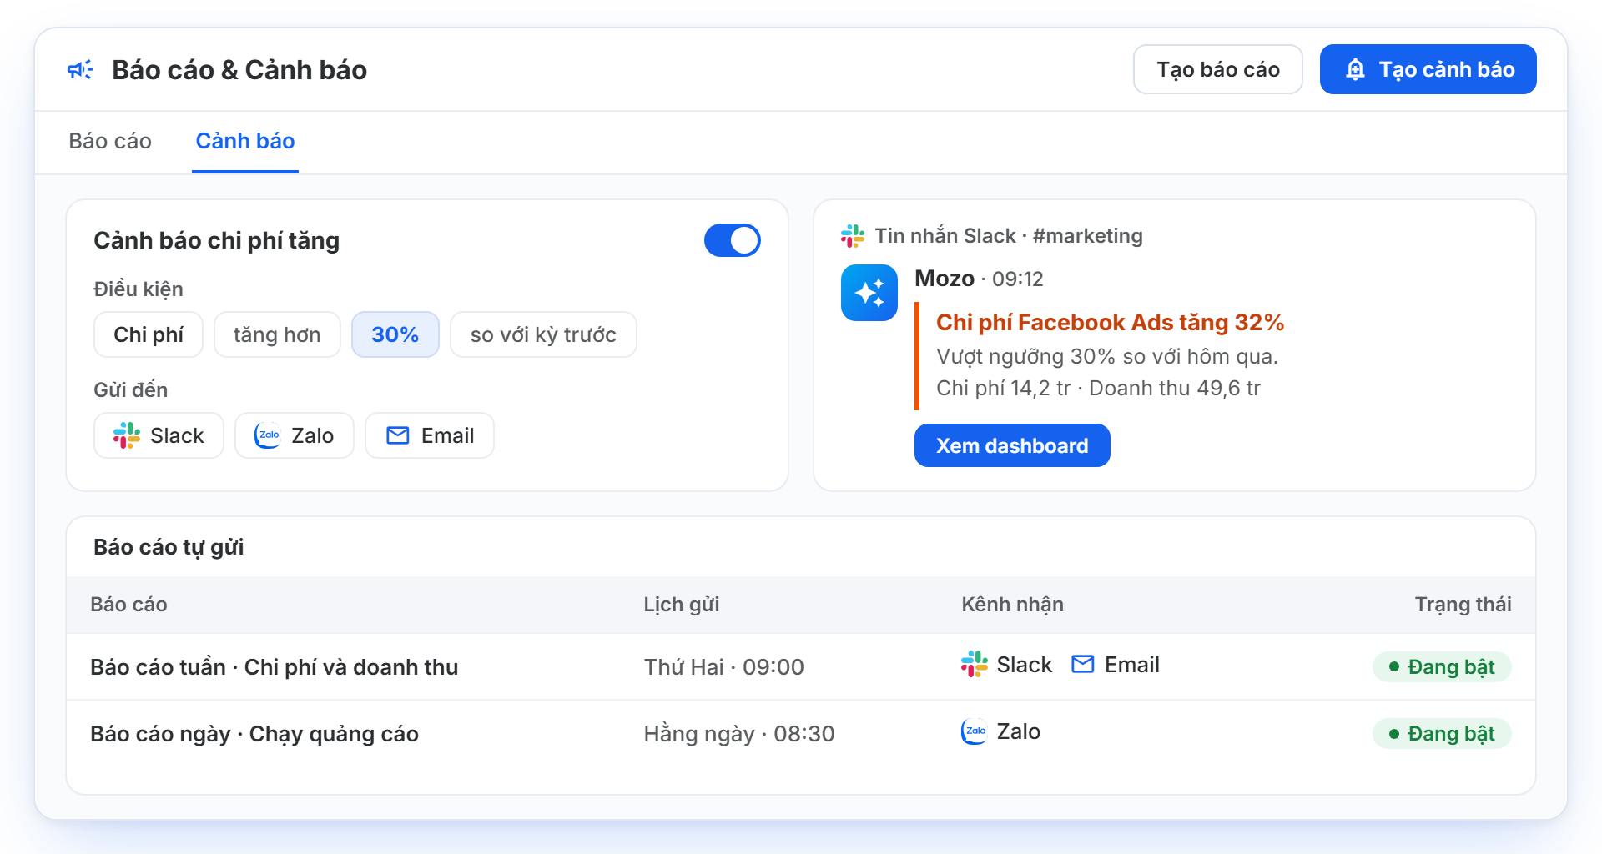Open the Xem dashboard button
Image resolution: width=1602 pixels, height=854 pixels.
click(x=1012, y=445)
